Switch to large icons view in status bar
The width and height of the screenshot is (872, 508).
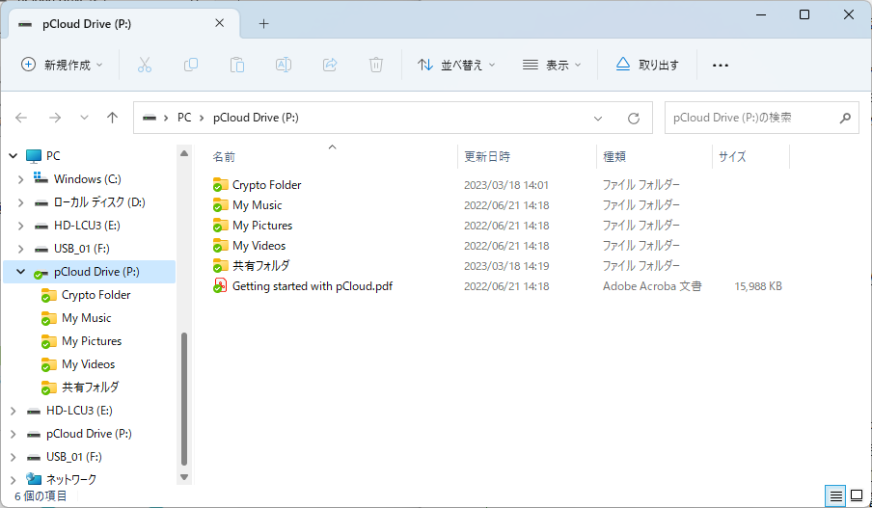[x=857, y=495]
